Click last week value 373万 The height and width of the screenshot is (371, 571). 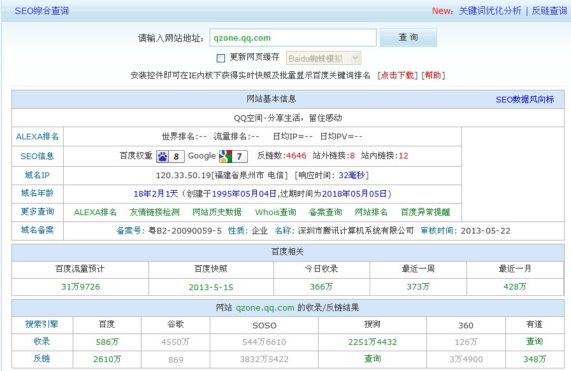click(x=418, y=286)
